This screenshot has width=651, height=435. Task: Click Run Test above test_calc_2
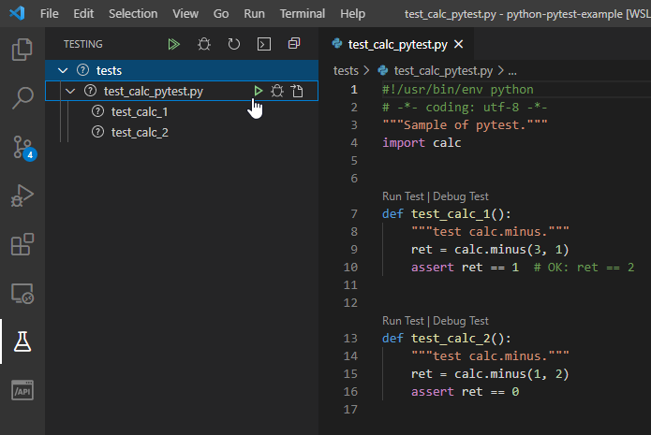(x=403, y=321)
